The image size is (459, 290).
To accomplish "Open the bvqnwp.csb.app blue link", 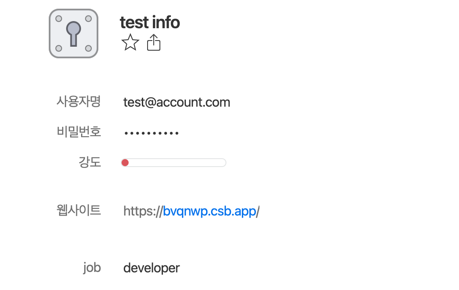I will (210, 211).
